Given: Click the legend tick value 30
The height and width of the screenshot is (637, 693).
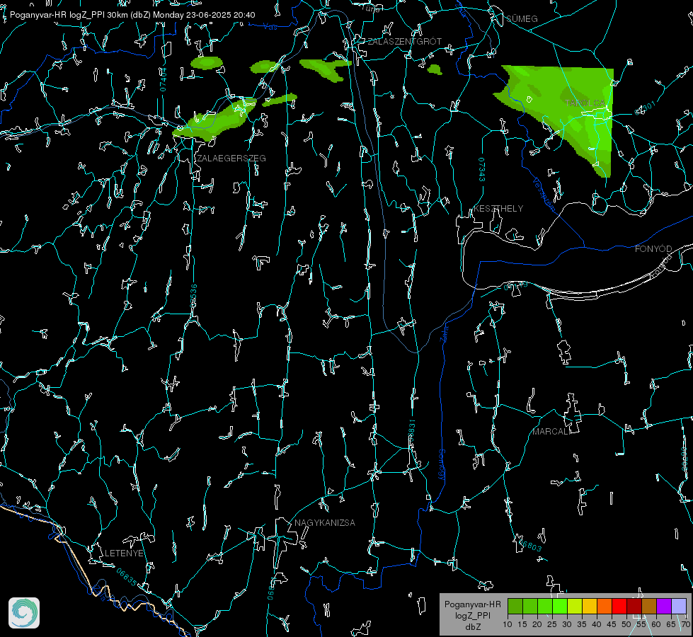Looking at the screenshot, I should (567, 624).
